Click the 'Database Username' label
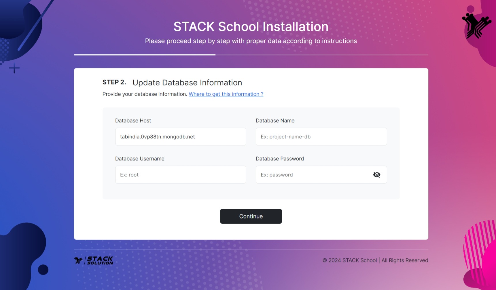The width and height of the screenshot is (496, 290). [x=140, y=159]
